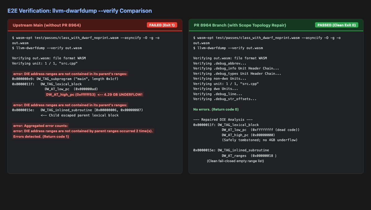
Task: Click left panel's 'llvm-dwarfdump --verify out.wasm' command
Action: (47, 48)
